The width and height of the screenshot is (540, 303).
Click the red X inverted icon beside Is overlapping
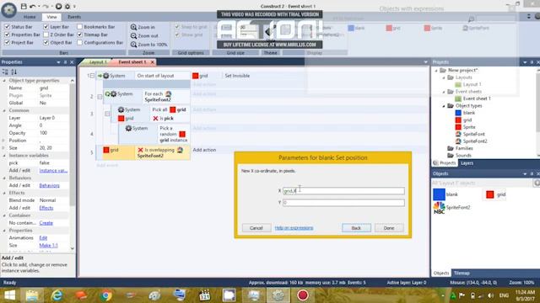pyautogui.click(x=140, y=150)
